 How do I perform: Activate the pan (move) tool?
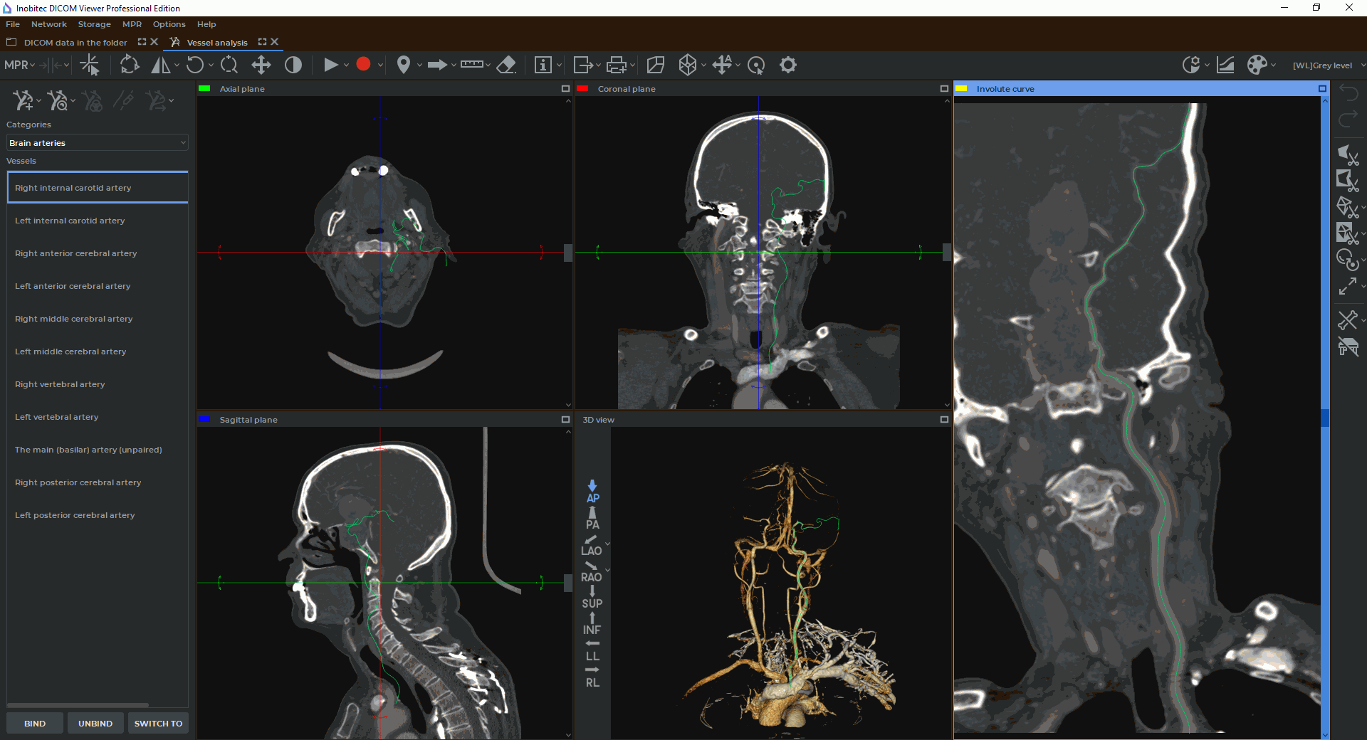261,65
